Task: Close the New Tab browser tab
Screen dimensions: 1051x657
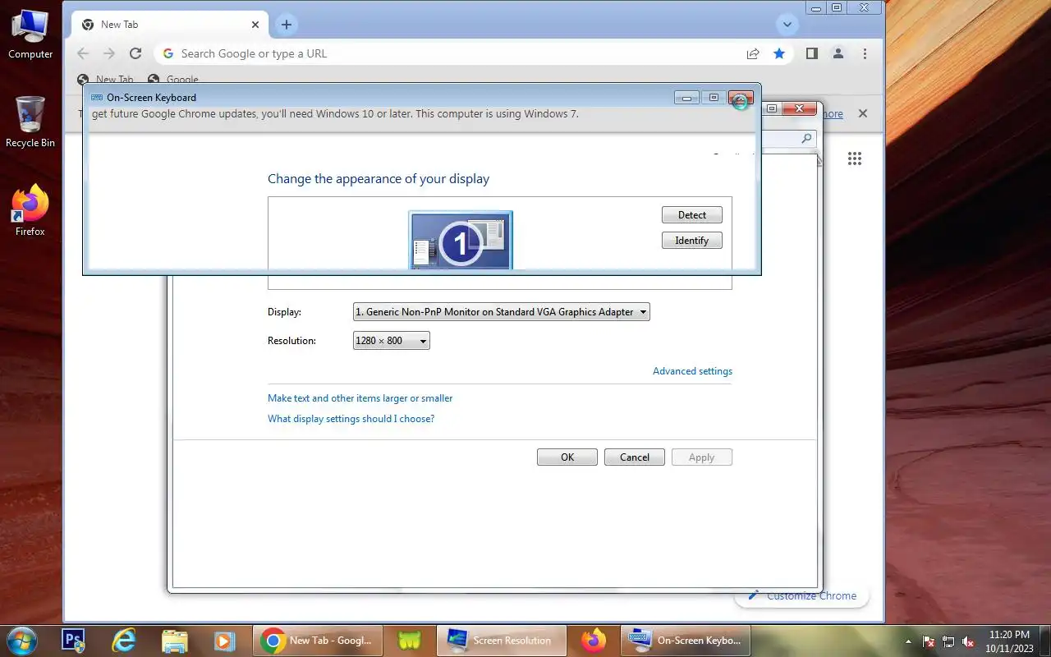Action: pyautogui.click(x=255, y=25)
